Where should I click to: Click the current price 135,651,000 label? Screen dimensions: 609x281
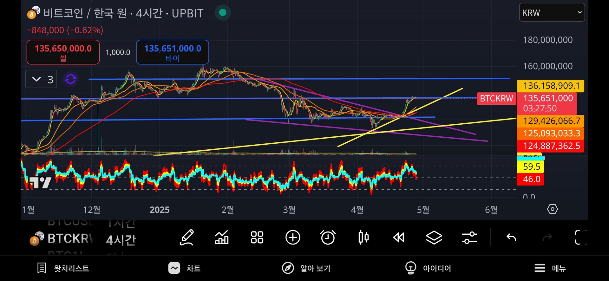(547, 103)
